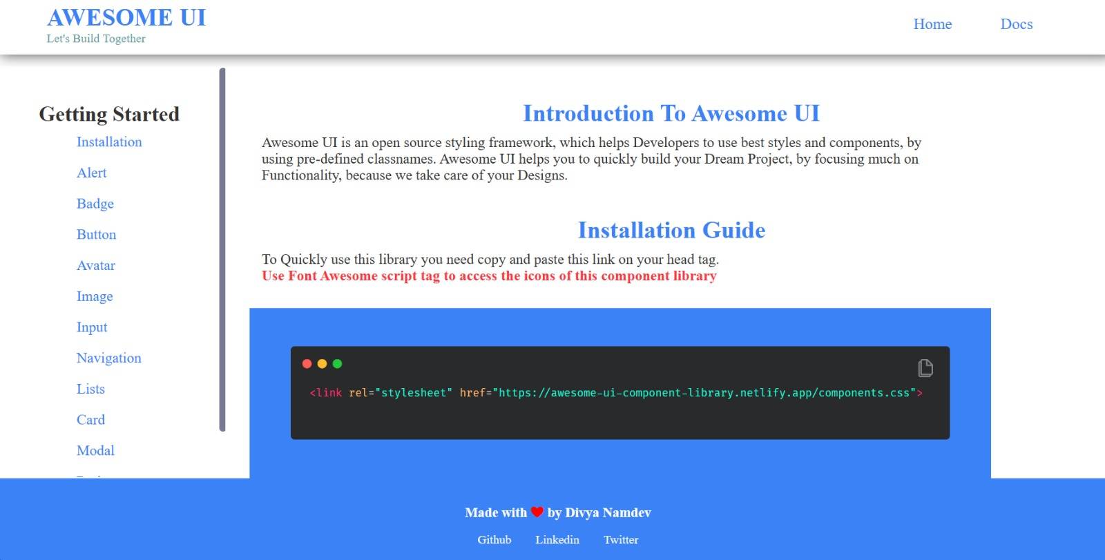
Task: Select Button in the sidebar list
Action: pos(96,235)
